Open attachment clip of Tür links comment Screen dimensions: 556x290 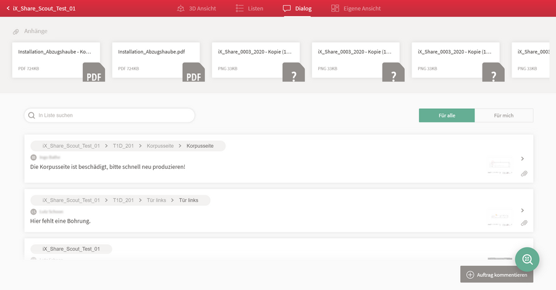[524, 223]
